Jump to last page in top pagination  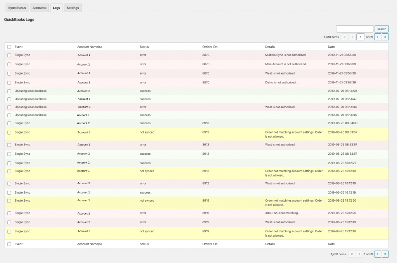click(385, 37)
